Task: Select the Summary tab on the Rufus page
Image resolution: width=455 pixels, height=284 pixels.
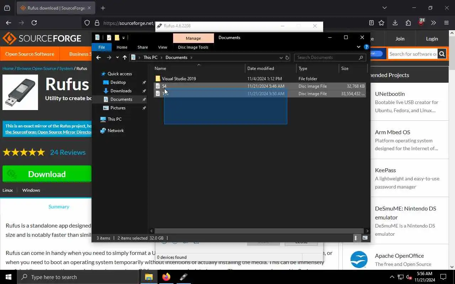Action: (x=59, y=207)
